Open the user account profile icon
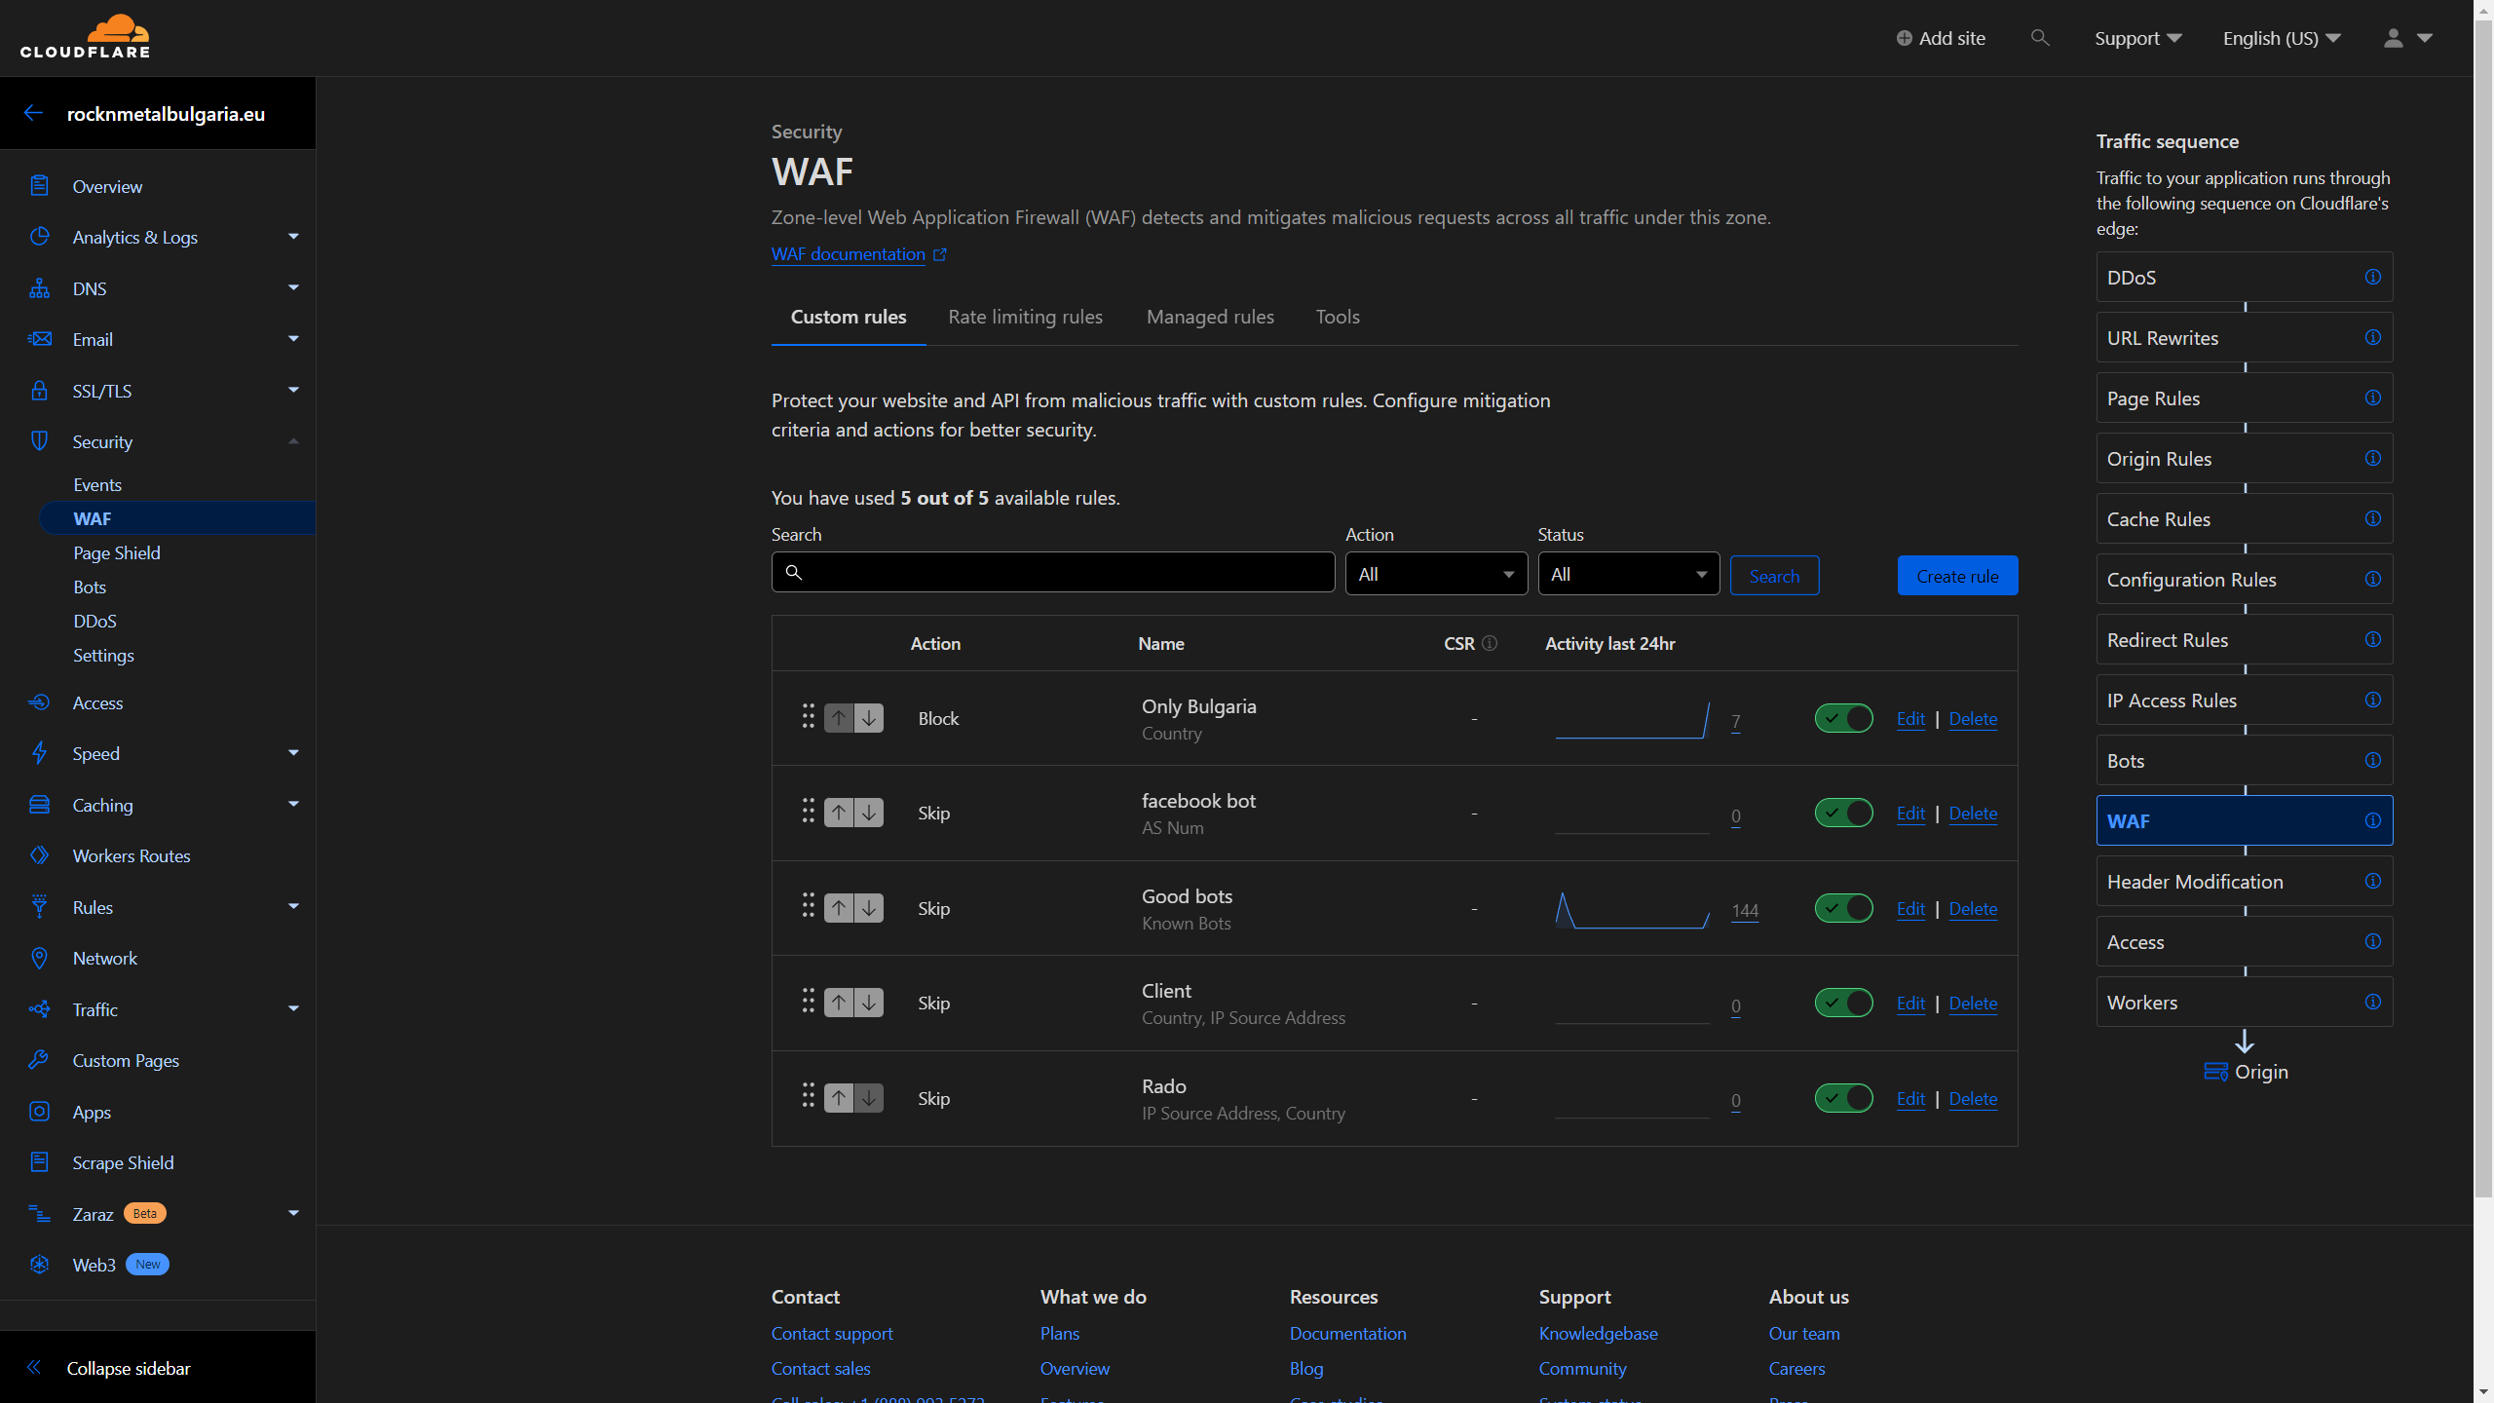 [x=2393, y=38]
